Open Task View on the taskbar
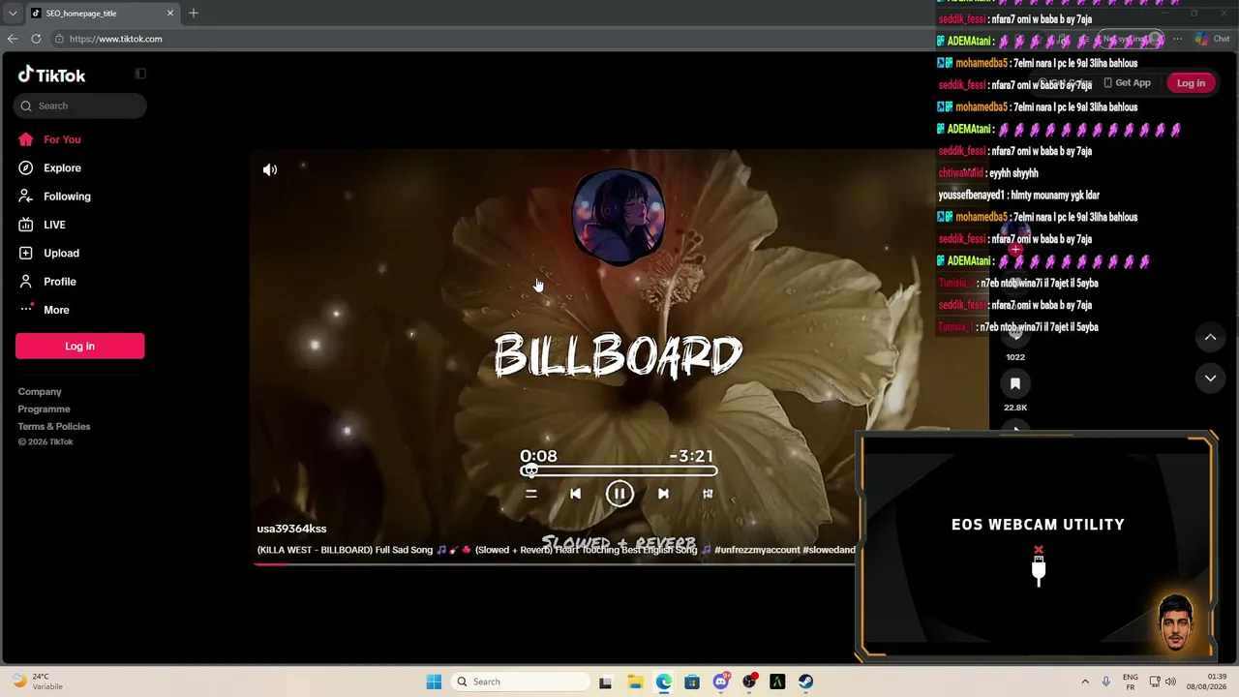 click(x=606, y=682)
